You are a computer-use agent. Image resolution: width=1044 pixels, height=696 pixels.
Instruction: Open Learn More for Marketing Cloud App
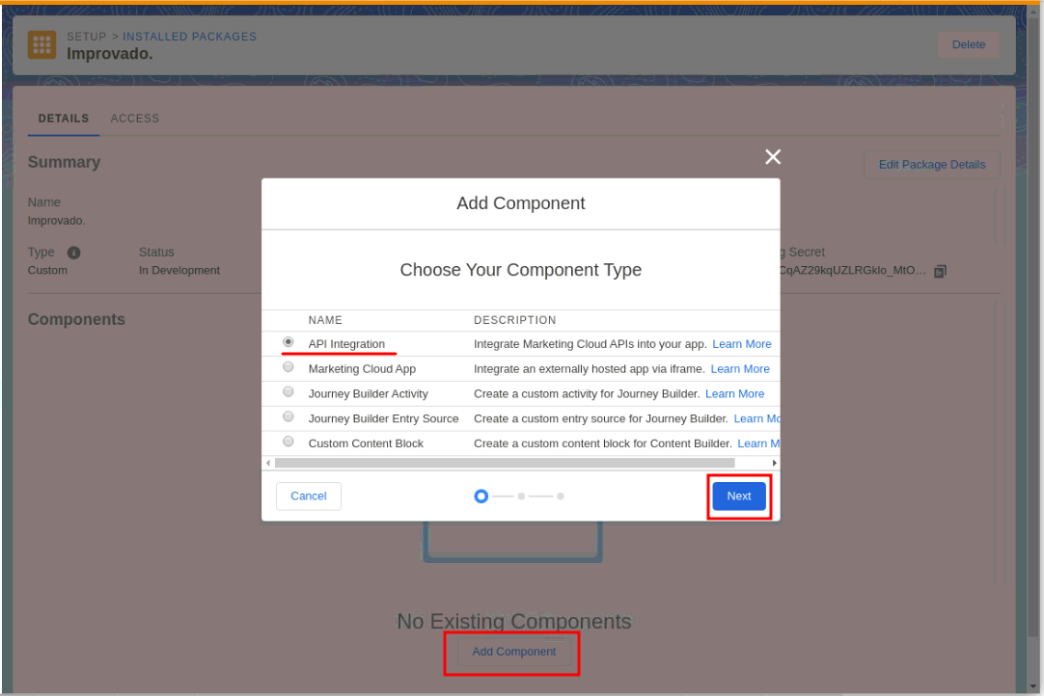pyautogui.click(x=740, y=368)
